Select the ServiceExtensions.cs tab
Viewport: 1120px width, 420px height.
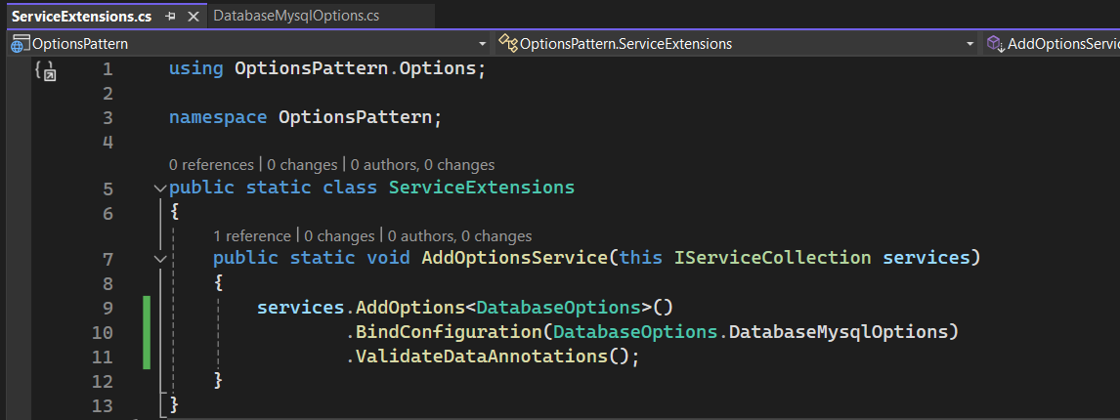pos(80,17)
